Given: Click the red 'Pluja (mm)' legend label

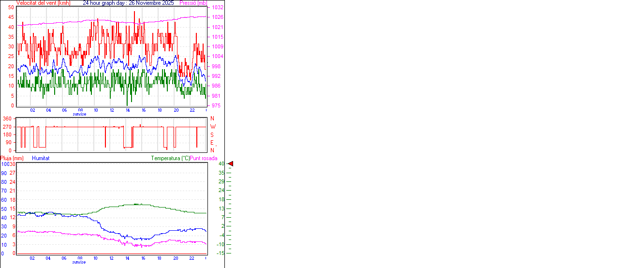Looking at the screenshot, I should point(12,158).
